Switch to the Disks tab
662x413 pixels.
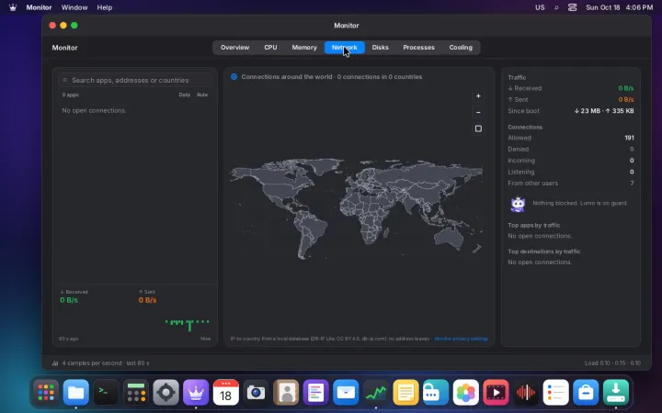click(380, 47)
